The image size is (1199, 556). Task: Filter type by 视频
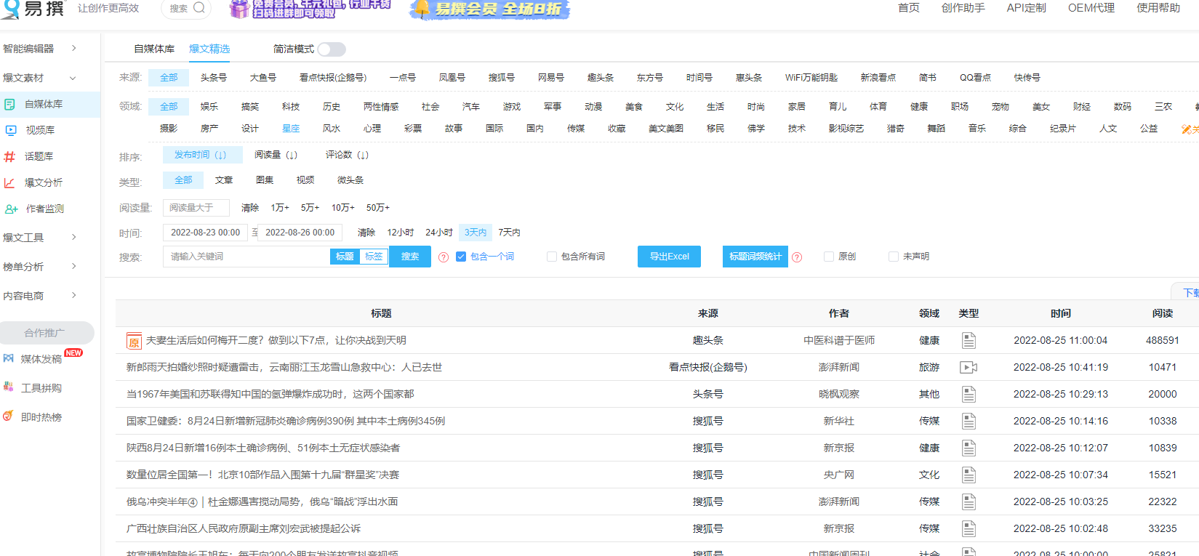click(x=305, y=180)
